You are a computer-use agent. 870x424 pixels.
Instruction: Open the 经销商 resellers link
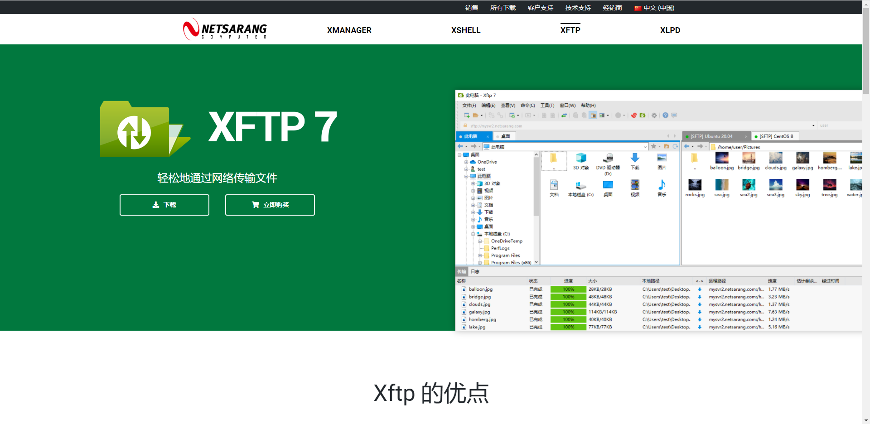(x=613, y=8)
